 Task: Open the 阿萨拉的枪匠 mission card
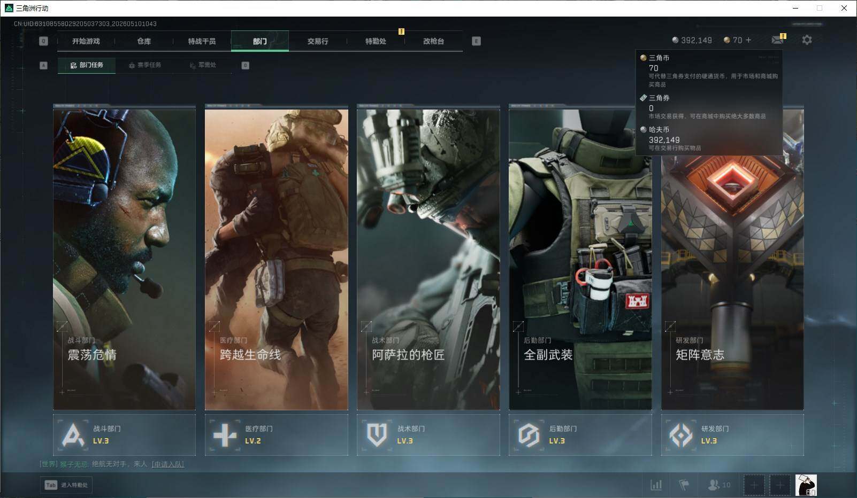pos(428,257)
